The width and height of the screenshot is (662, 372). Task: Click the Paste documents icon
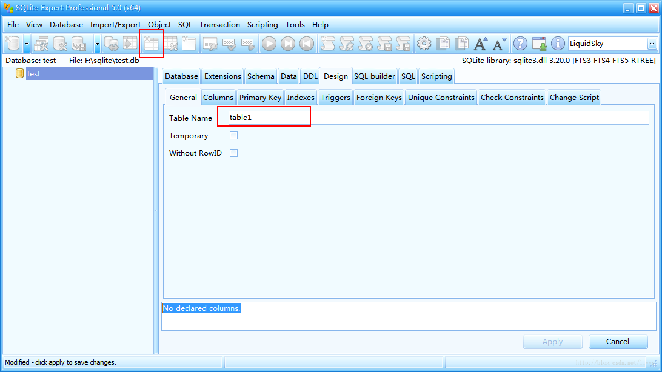(x=461, y=44)
